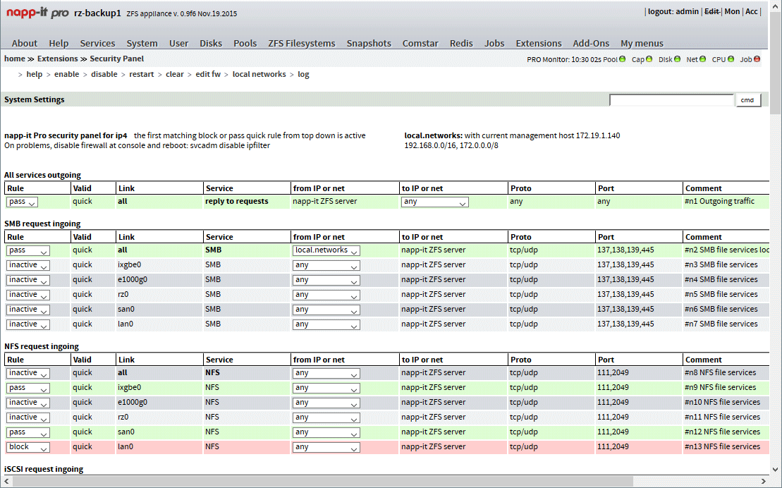Open Rule dropdown for ixgbe0 SMB row
Image resolution: width=782 pixels, height=488 pixels.
(28, 265)
